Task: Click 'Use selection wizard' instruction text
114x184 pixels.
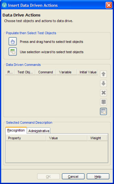Action: [52, 52]
